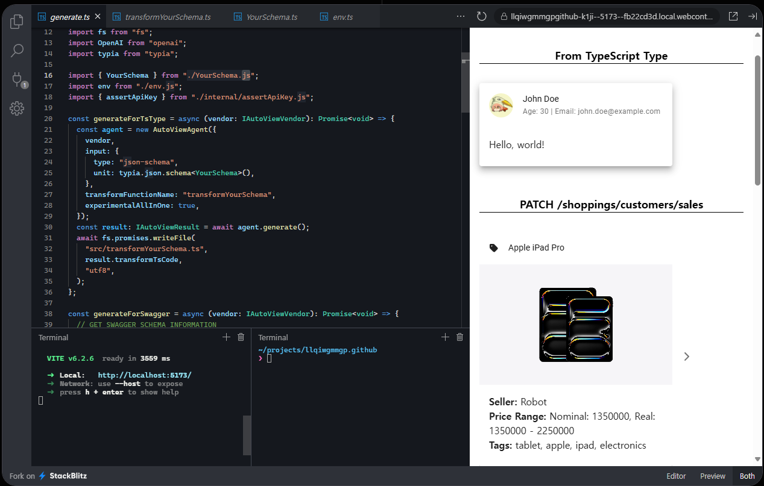Select the Both layout view
This screenshot has width=764, height=486.
(747, 476)
